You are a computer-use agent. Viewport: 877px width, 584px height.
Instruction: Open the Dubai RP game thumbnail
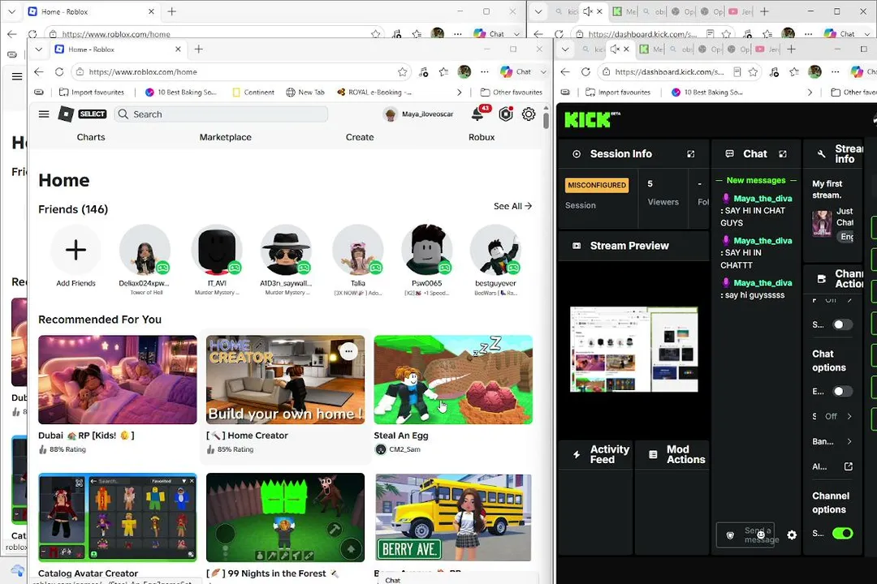(x=118, y=380)
